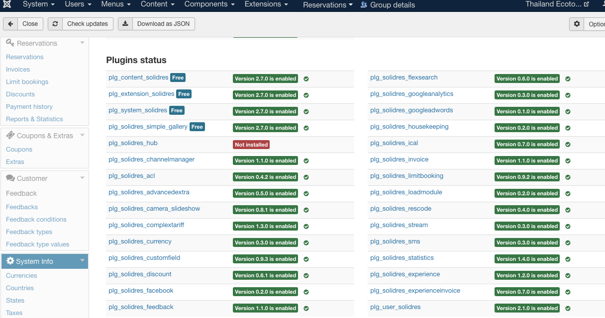
Task: Click the Joomla logo icon
Action: (7, 4)
